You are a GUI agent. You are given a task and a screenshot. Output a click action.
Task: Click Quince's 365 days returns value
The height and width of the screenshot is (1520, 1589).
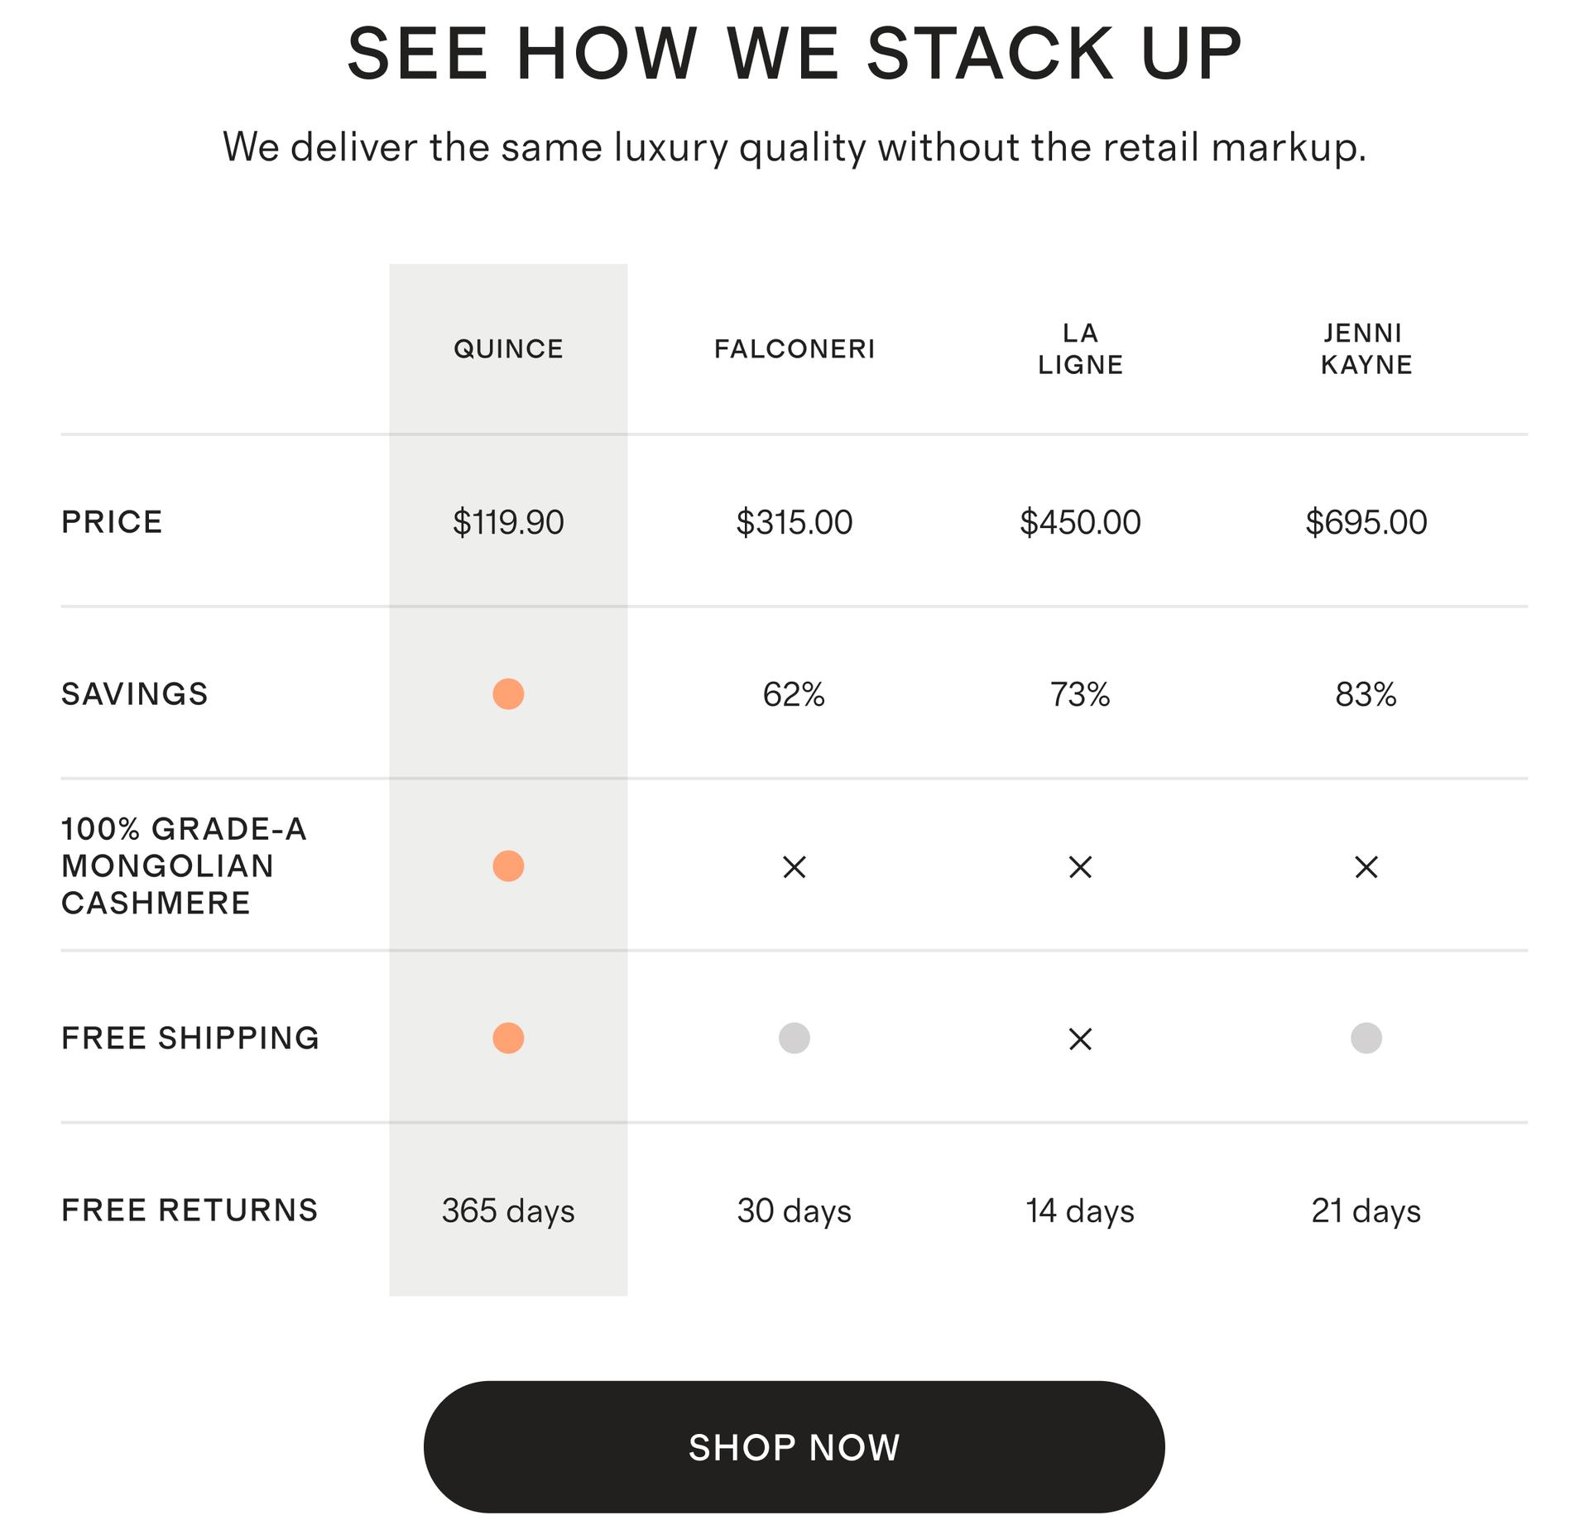(508, 1211)
